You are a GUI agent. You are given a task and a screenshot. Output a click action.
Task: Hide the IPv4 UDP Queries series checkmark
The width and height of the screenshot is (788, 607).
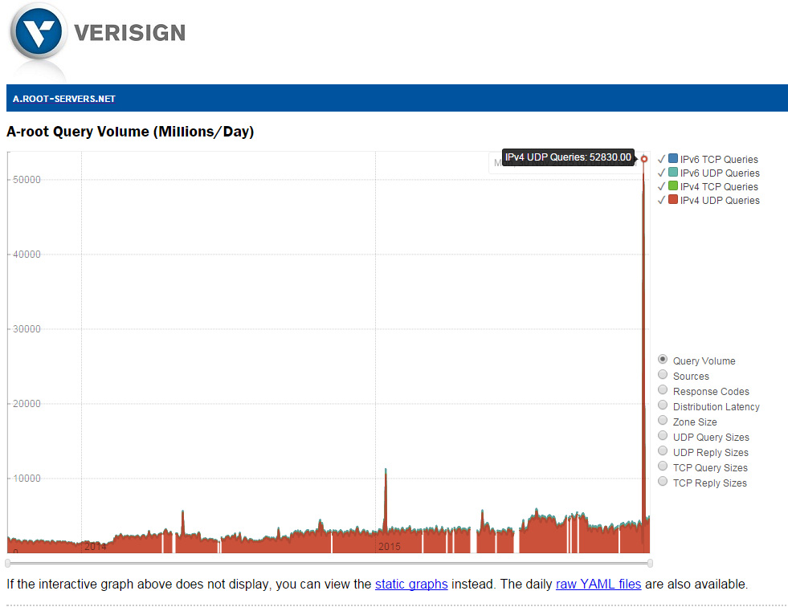tap(661, 199)
